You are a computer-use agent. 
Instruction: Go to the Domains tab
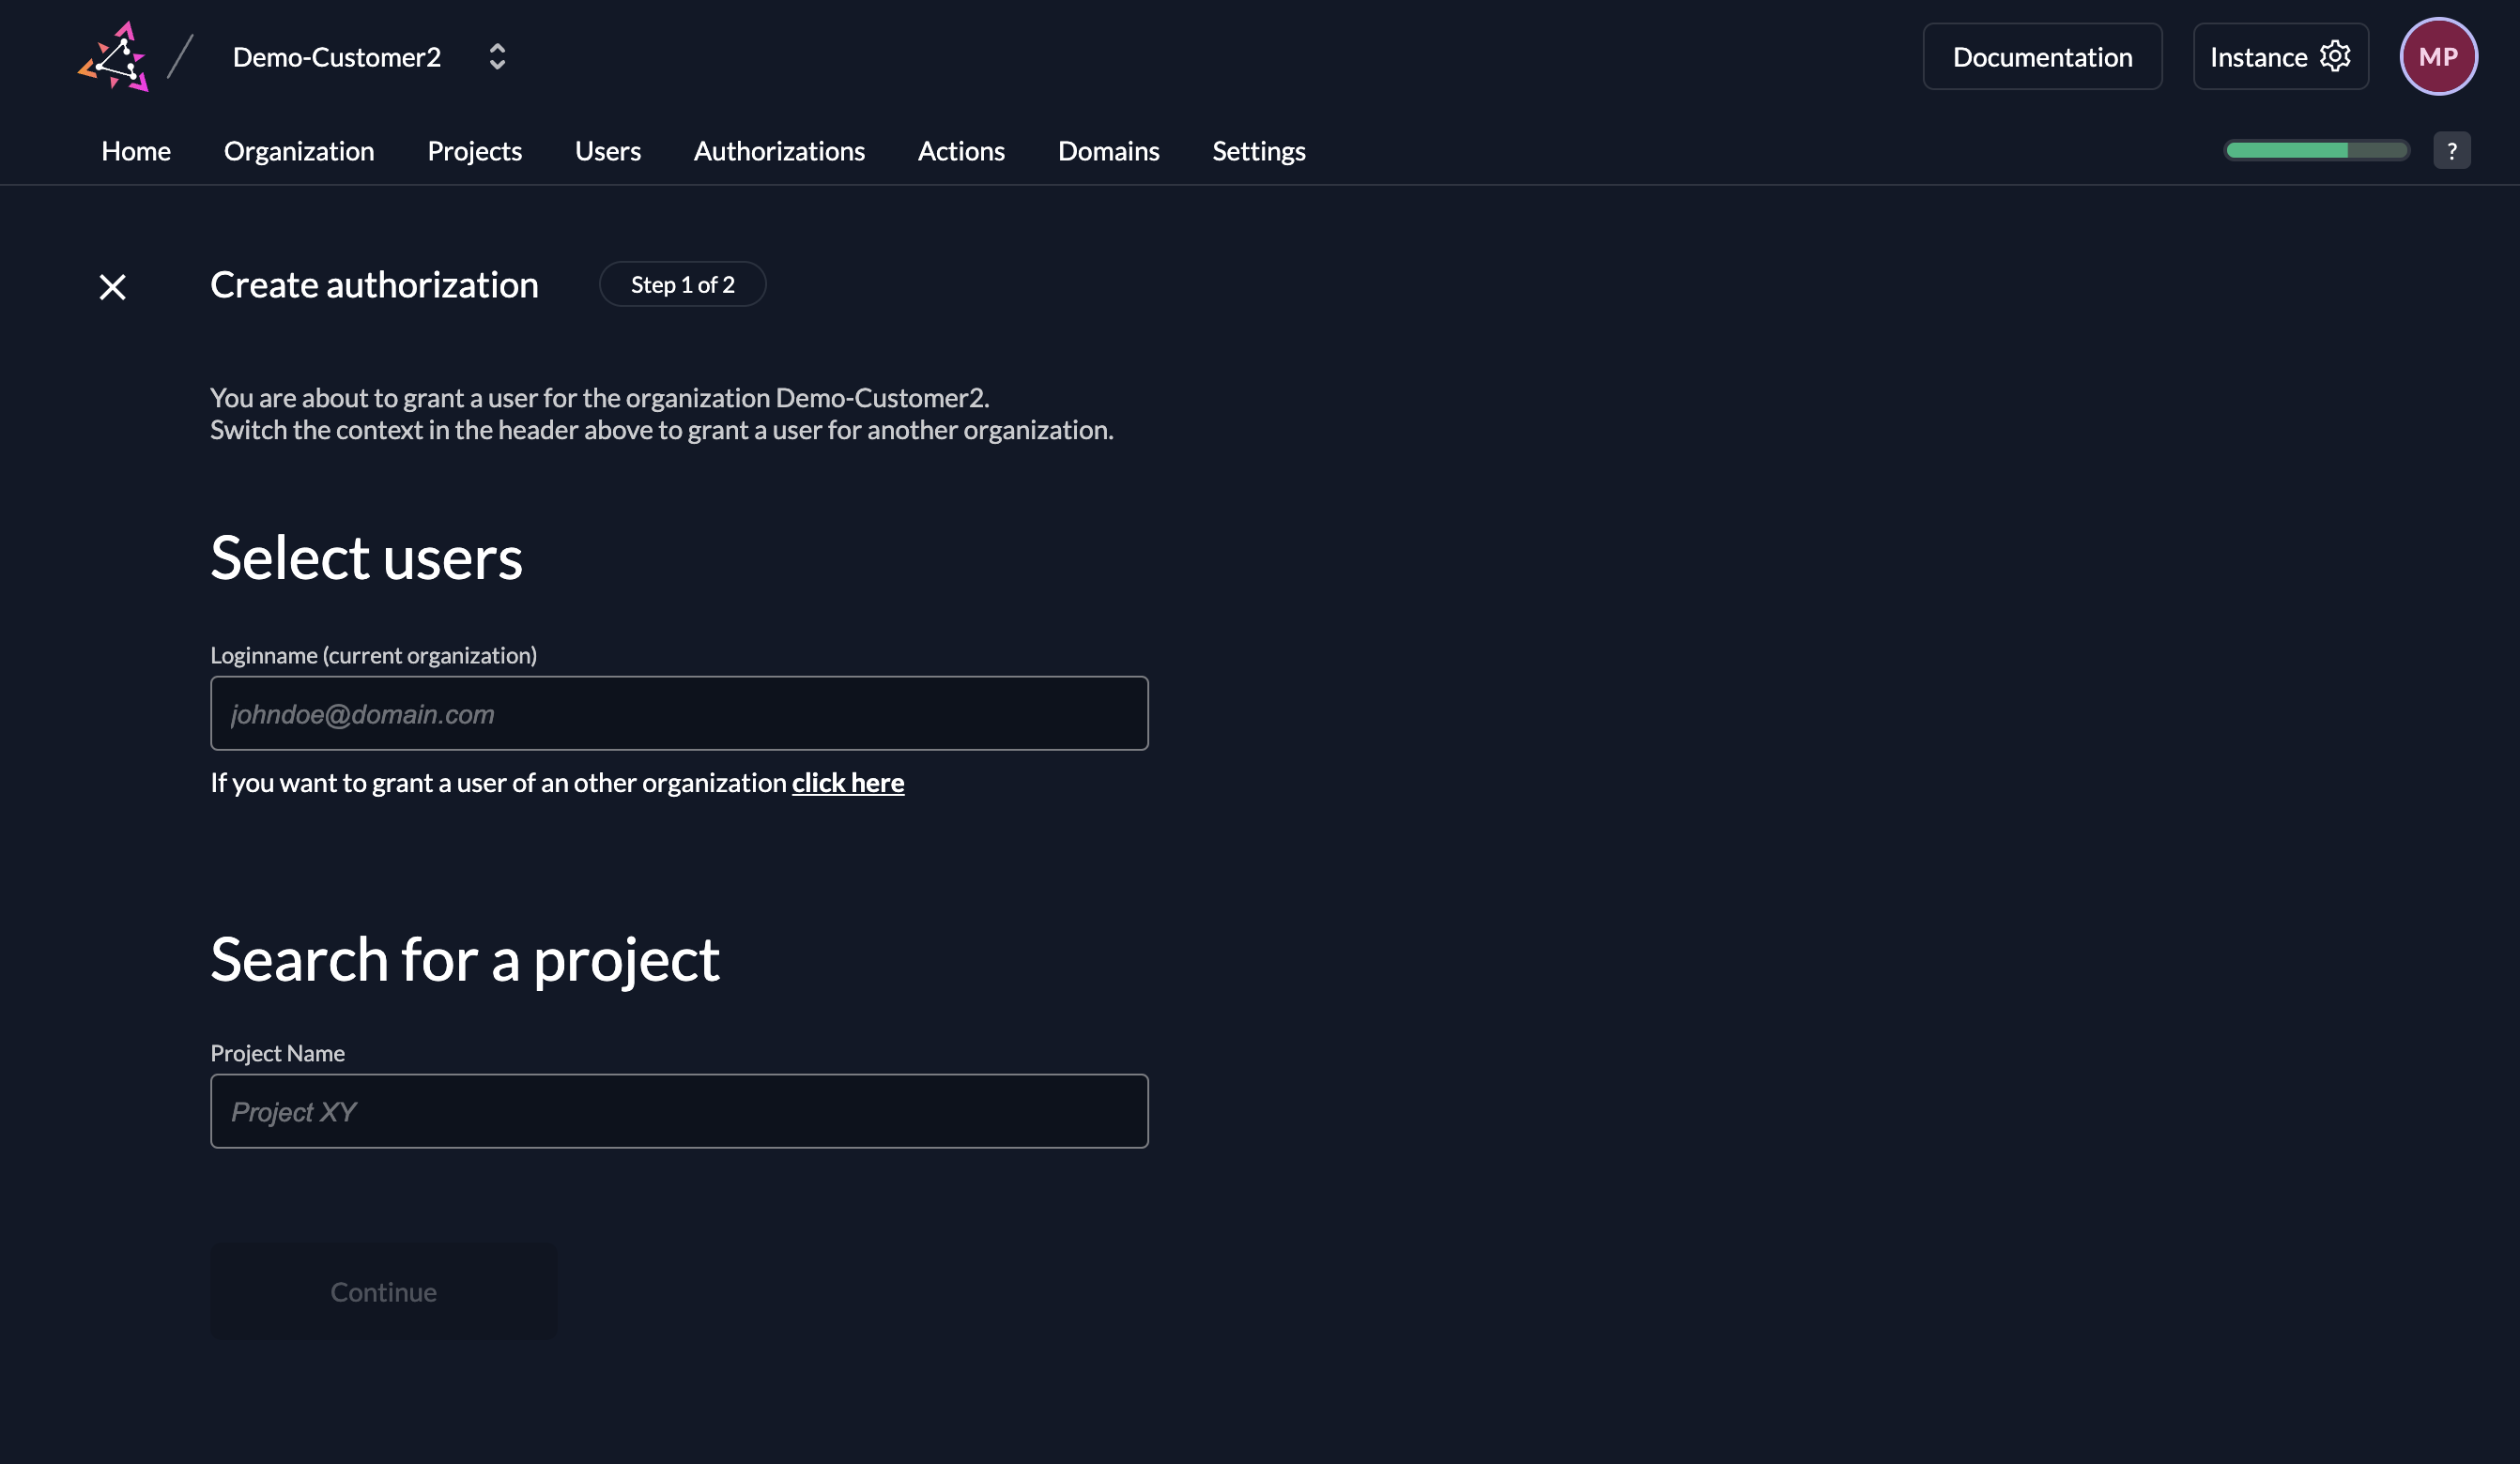pos(1108,151)
